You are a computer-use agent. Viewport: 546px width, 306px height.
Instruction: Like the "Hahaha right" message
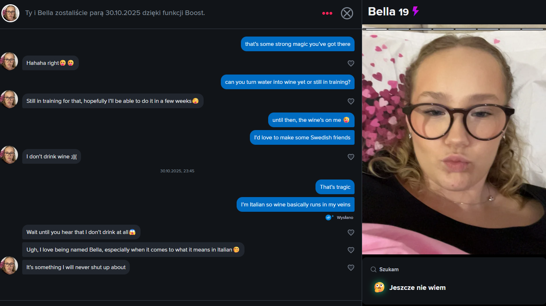click(351, 63)
